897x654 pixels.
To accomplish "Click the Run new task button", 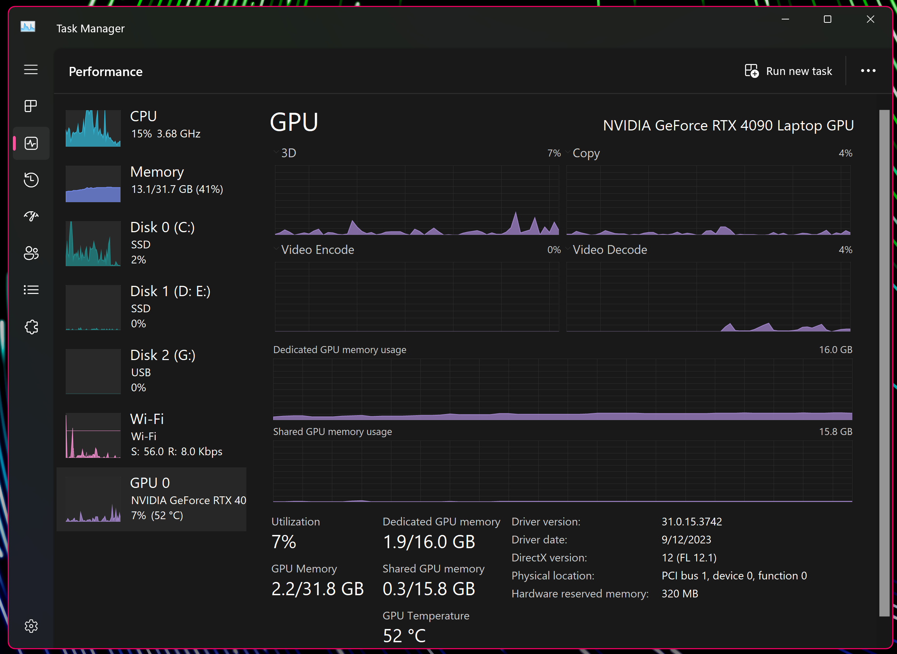I will (x=788, y=71).
